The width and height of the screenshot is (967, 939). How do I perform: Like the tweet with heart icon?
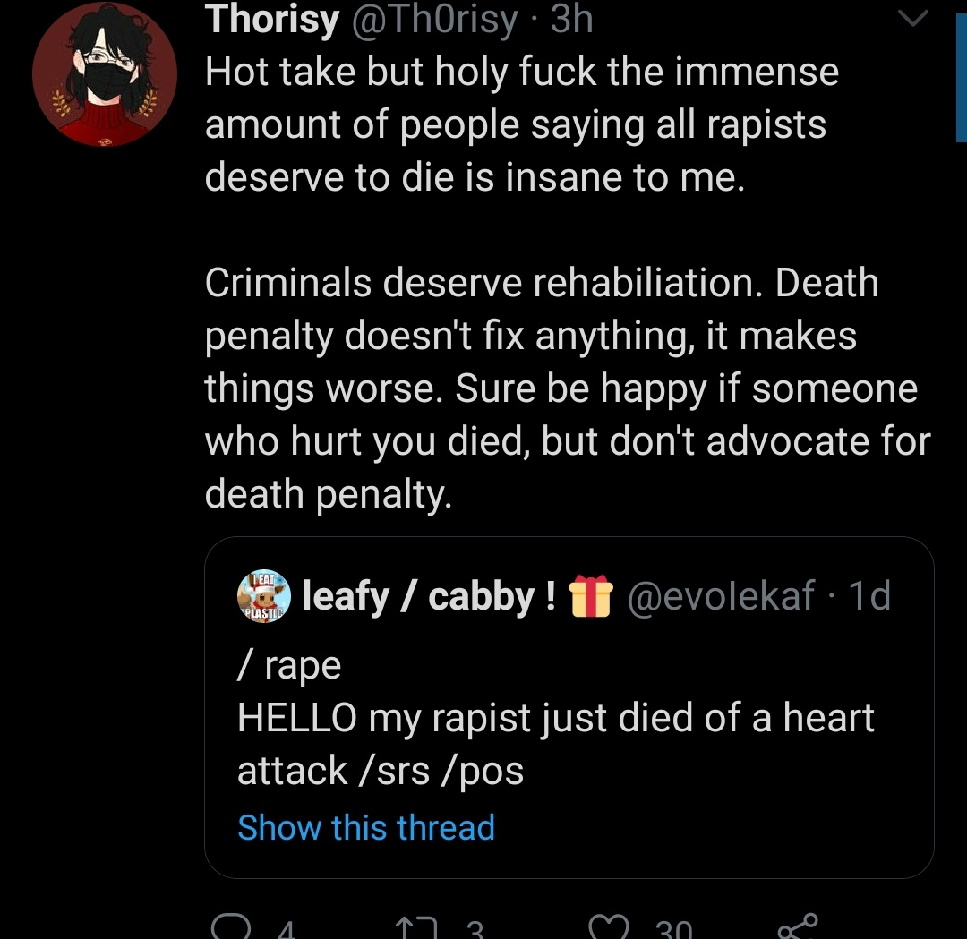609,927
